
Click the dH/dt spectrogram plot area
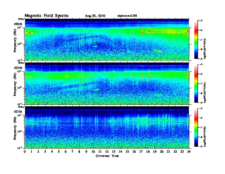(107, 40)
